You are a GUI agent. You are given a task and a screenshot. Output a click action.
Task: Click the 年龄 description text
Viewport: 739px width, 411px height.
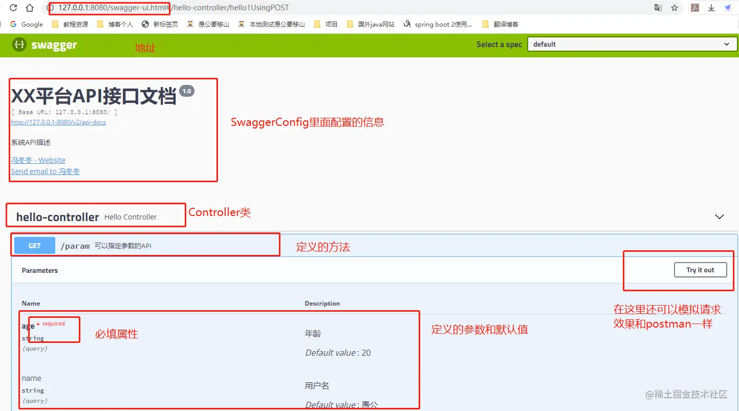[313, 334]
